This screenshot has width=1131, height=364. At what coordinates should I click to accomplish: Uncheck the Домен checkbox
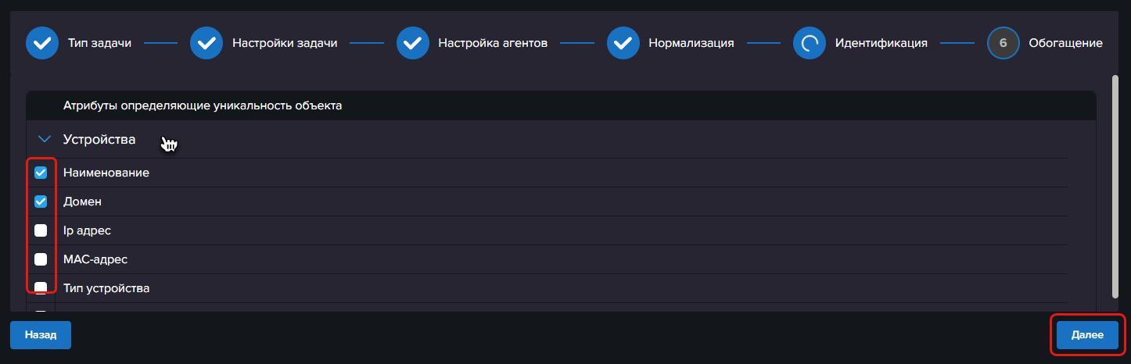click(41, 202)
